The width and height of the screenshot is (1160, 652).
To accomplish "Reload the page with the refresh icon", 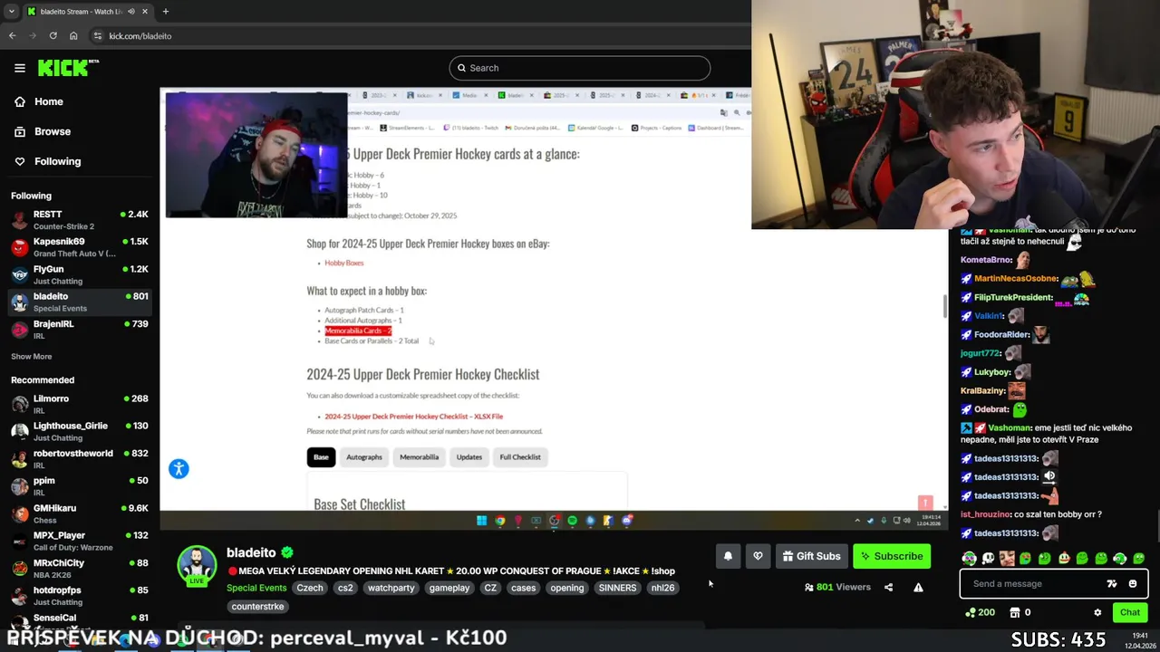I will pyautogui.click(x=53, y=35).
